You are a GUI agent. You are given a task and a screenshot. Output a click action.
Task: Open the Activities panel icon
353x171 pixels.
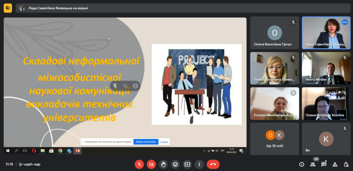pyautogui.click(x=335, y=164)
